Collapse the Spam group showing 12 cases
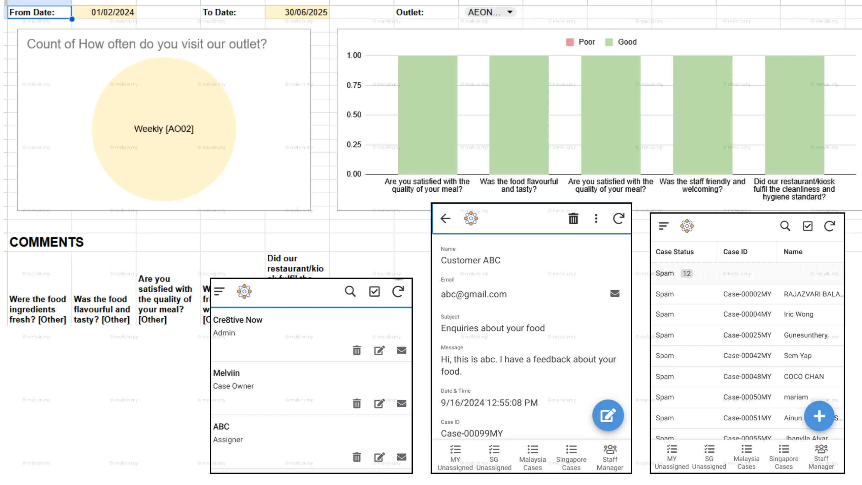The image size is (862, 485). tap(665, 273)
